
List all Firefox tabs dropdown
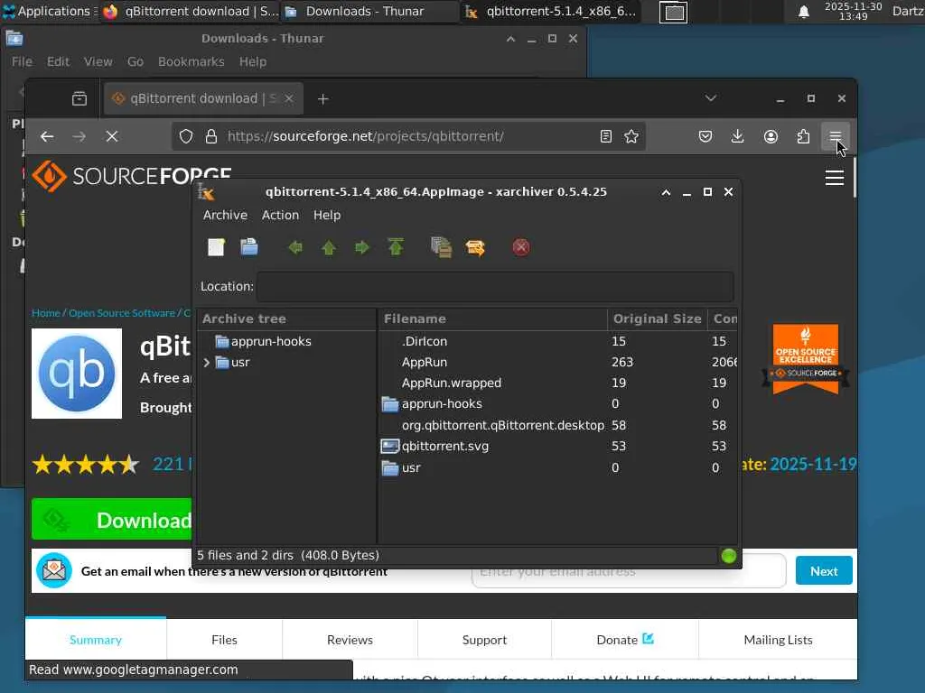pyautogui.click(x=710, y=98)
